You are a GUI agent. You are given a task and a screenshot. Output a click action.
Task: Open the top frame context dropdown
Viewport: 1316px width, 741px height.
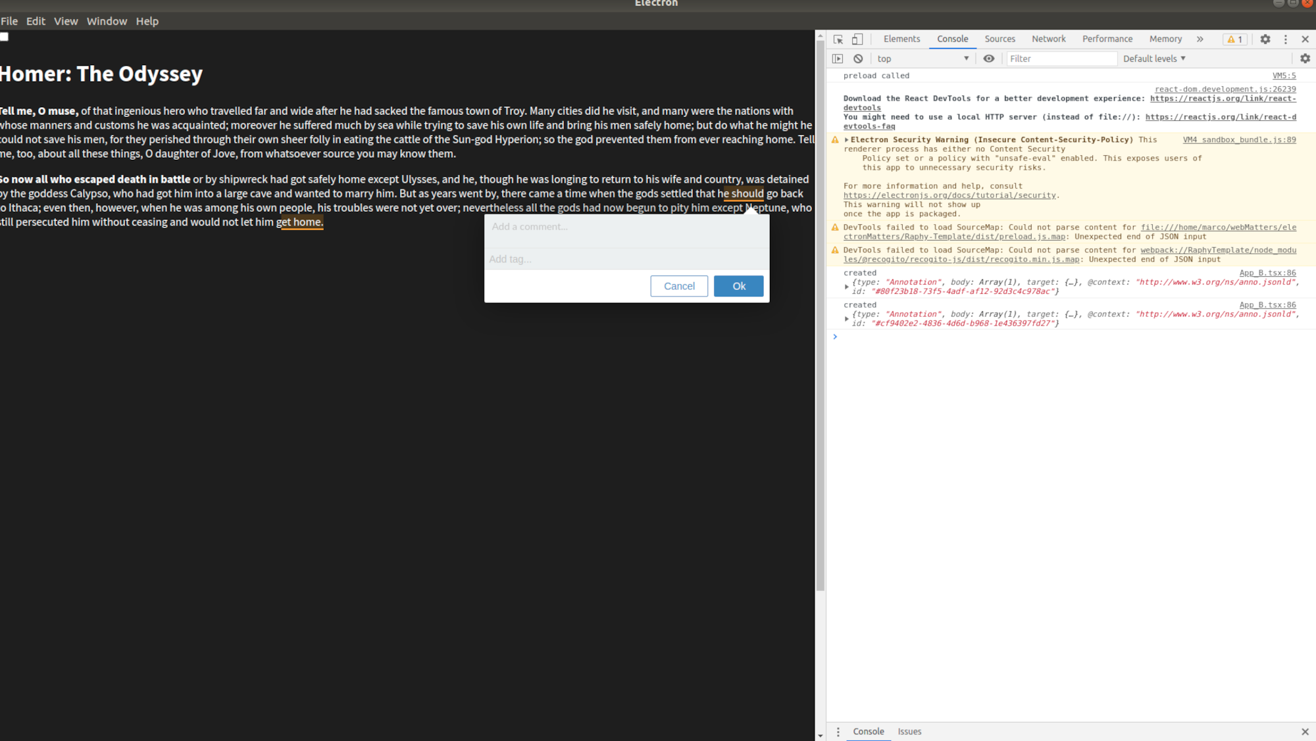[921, 59]
